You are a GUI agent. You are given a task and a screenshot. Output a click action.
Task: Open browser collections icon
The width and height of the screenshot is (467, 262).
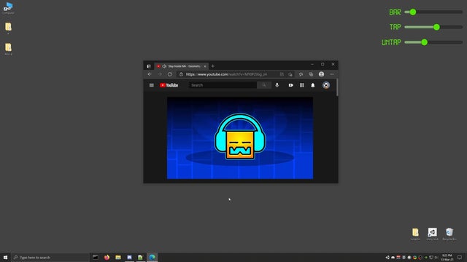click(311, 74)
